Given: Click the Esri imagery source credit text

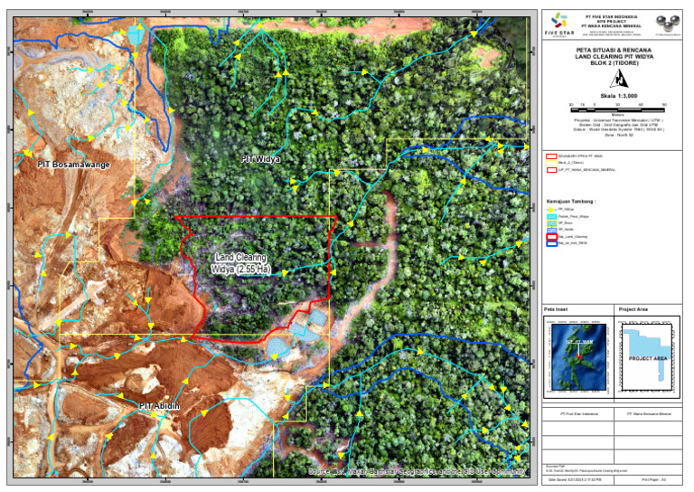Looking at the screenshot, I should point(417,471).
